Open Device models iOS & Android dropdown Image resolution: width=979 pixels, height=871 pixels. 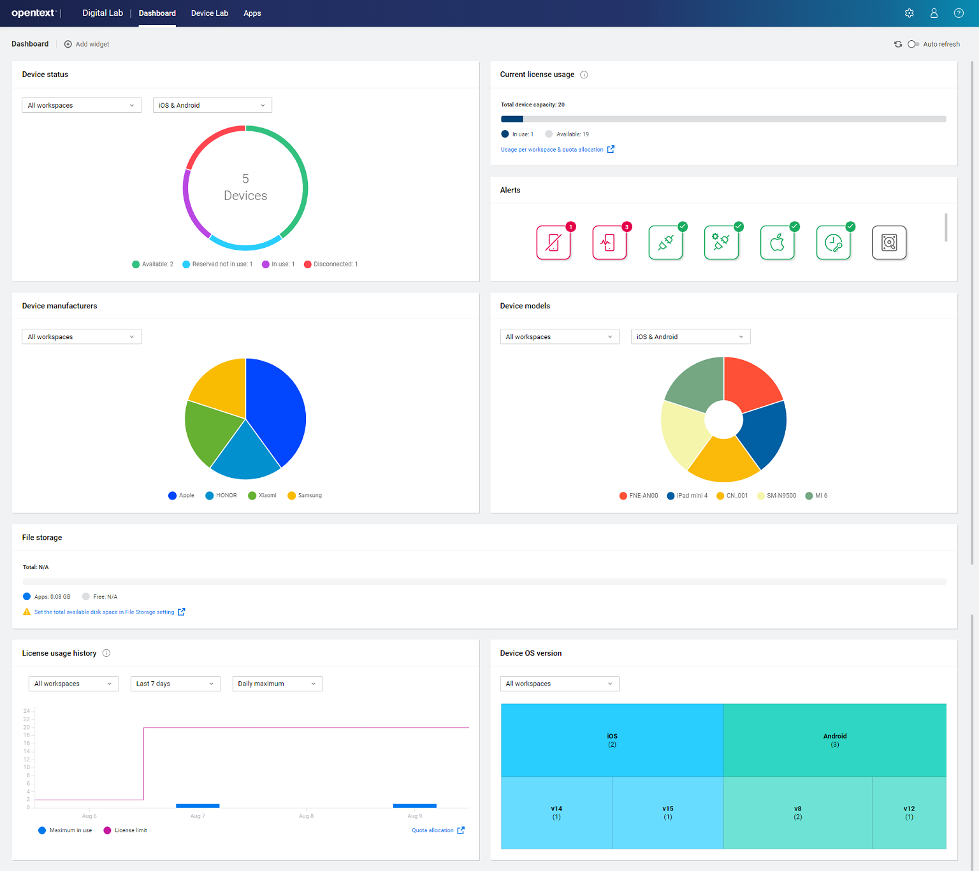pos(690,336)
